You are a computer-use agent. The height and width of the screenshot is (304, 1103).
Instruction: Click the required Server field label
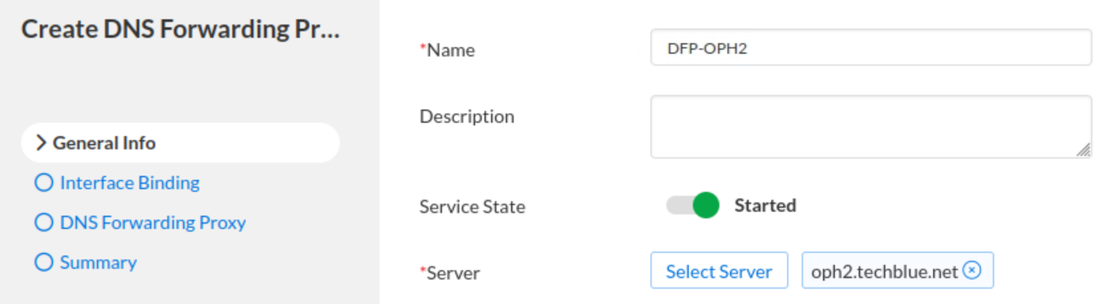tap(449, 273)
